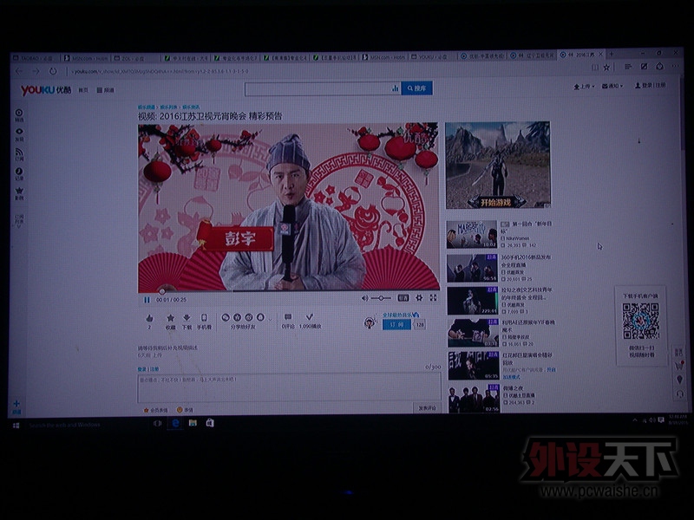The image size is (694, 520).
Task: Open the 频道 channels menu
Action: click(x=106, y=90)
